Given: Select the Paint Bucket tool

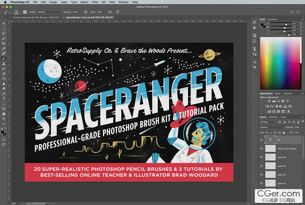Looking at the screenshot, I should click(4, 79).
